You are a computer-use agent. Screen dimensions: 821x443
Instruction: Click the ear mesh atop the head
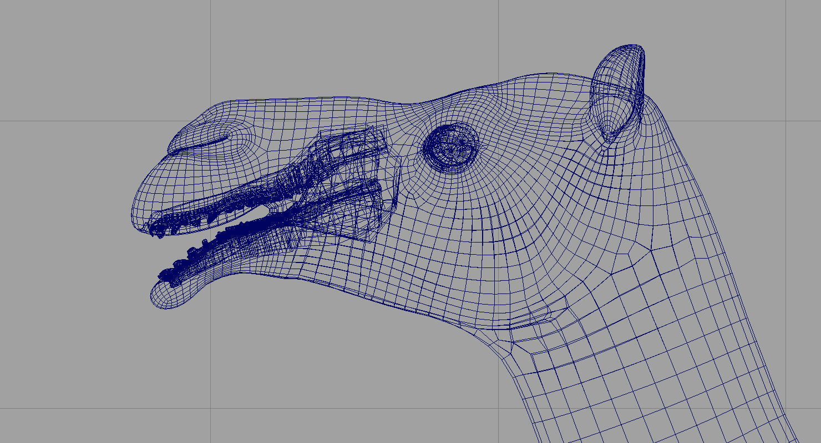(617, 94)
